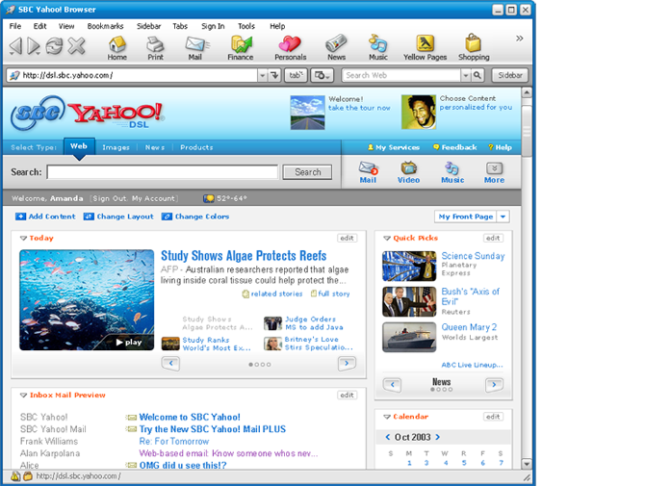
Task: Open the Tools menu
Action: coord(246,26)
